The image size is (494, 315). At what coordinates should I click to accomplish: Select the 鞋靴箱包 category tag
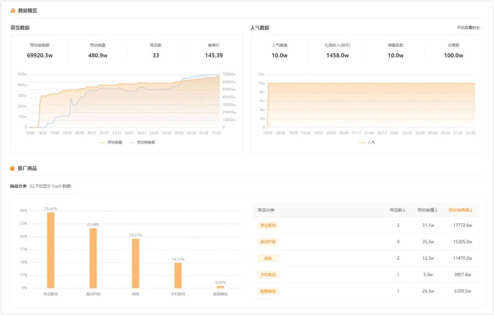click(268, 291)
